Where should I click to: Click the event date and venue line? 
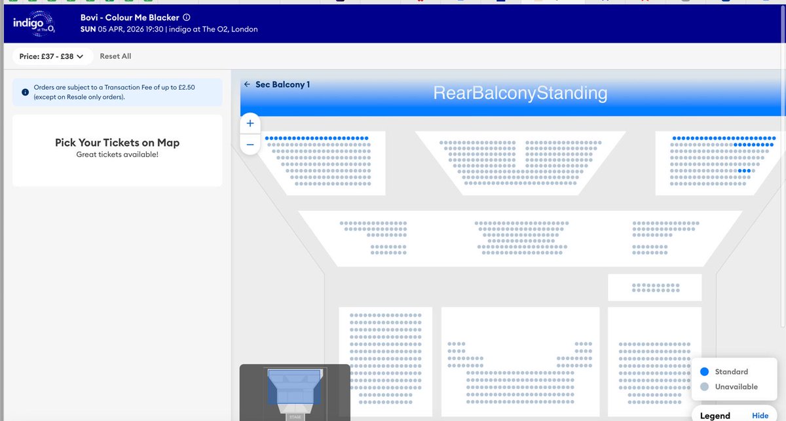169,29
